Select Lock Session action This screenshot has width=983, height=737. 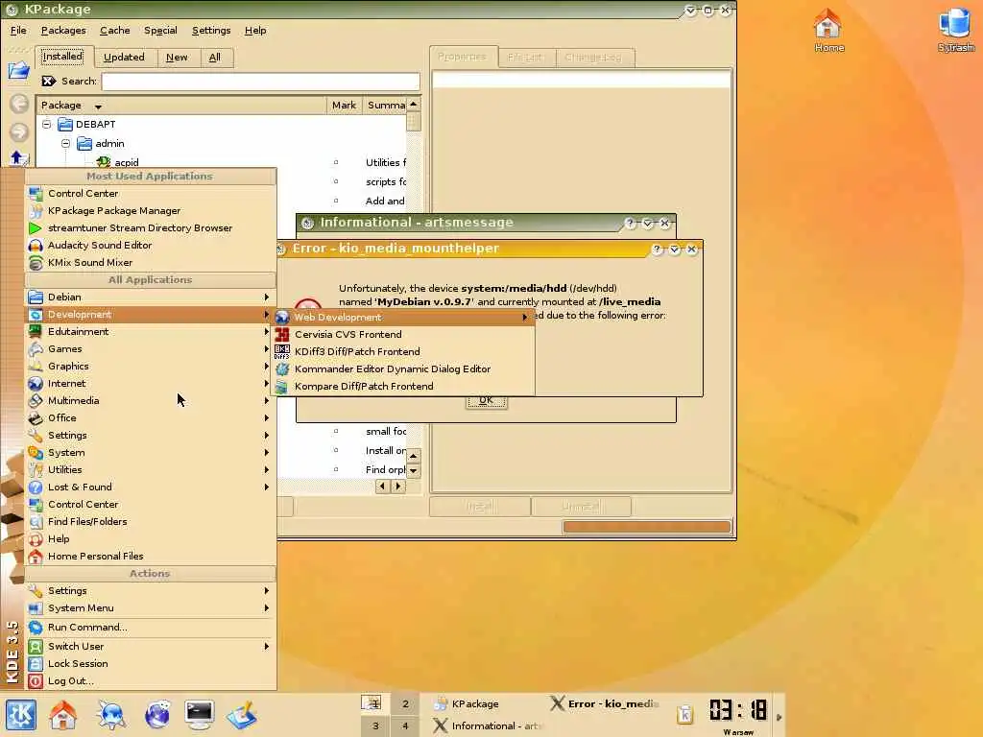[x=151, y=664]
